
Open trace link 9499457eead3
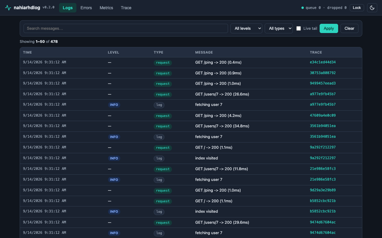pos(323,83)
